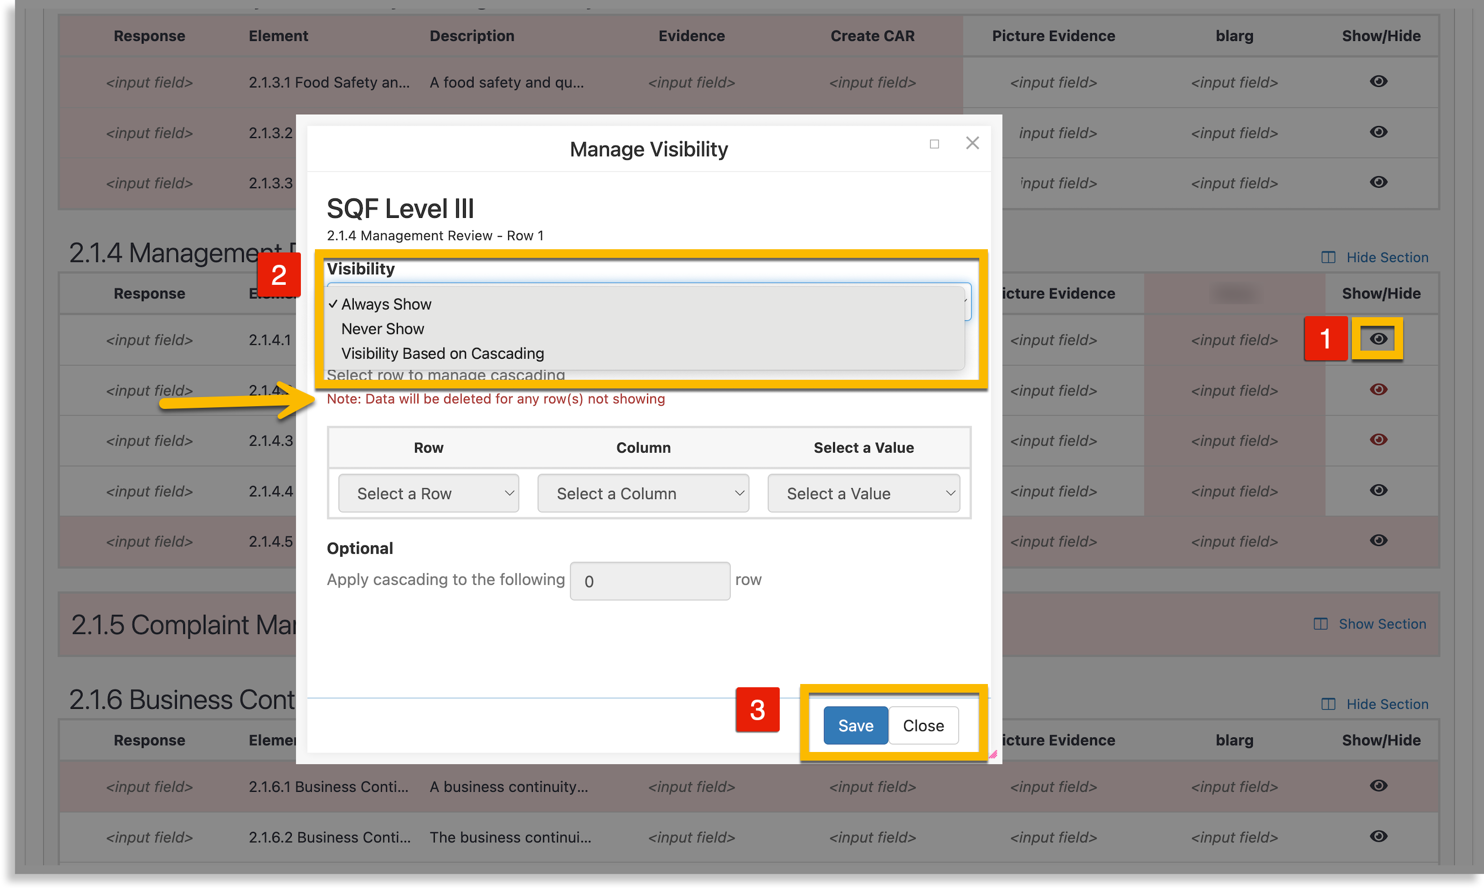
Task: Toggle eye icon for row 2.1.4.1
Action: pyautogui.click(x=1378, y=339)
